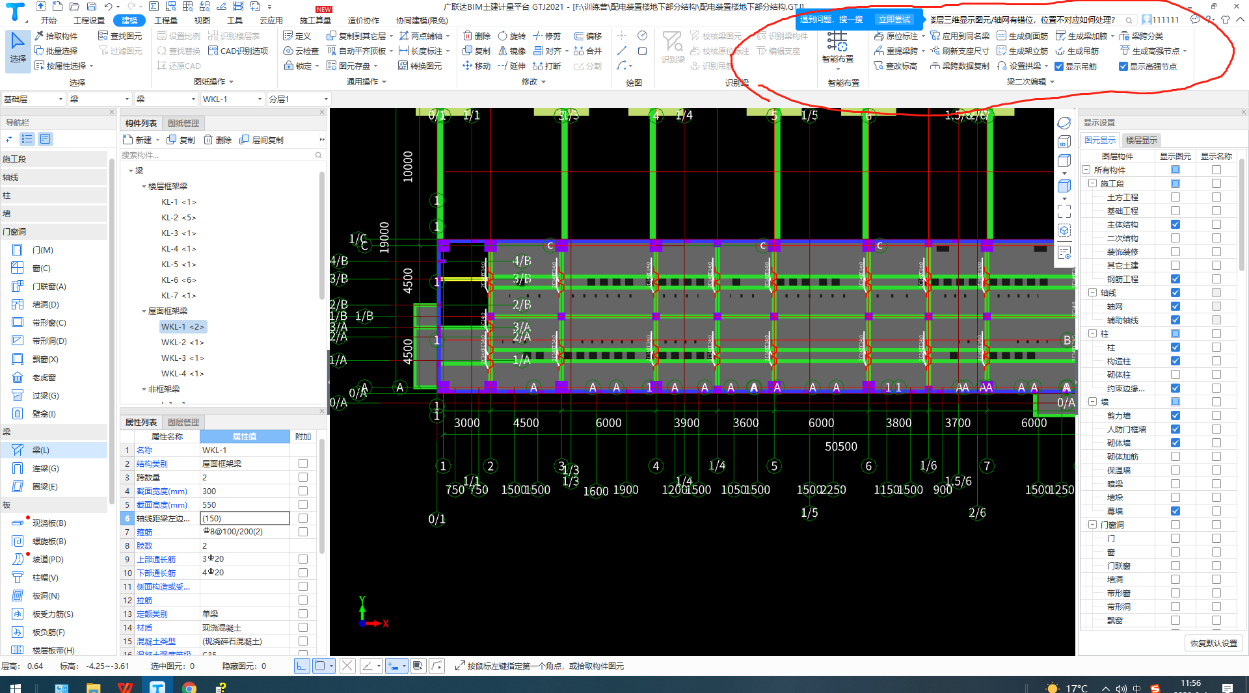Open 复制到其它层 dropdown arrow
The width and height of the screenshot is (1249, 693).
[391, 36]
